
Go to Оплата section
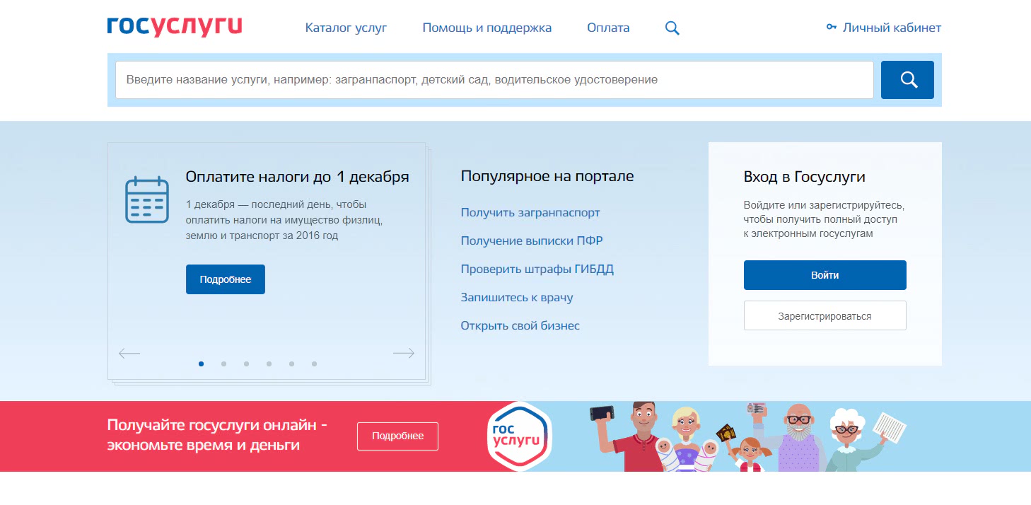pos(608,28)
